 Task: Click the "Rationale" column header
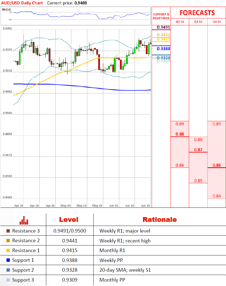tap(160, 220)
